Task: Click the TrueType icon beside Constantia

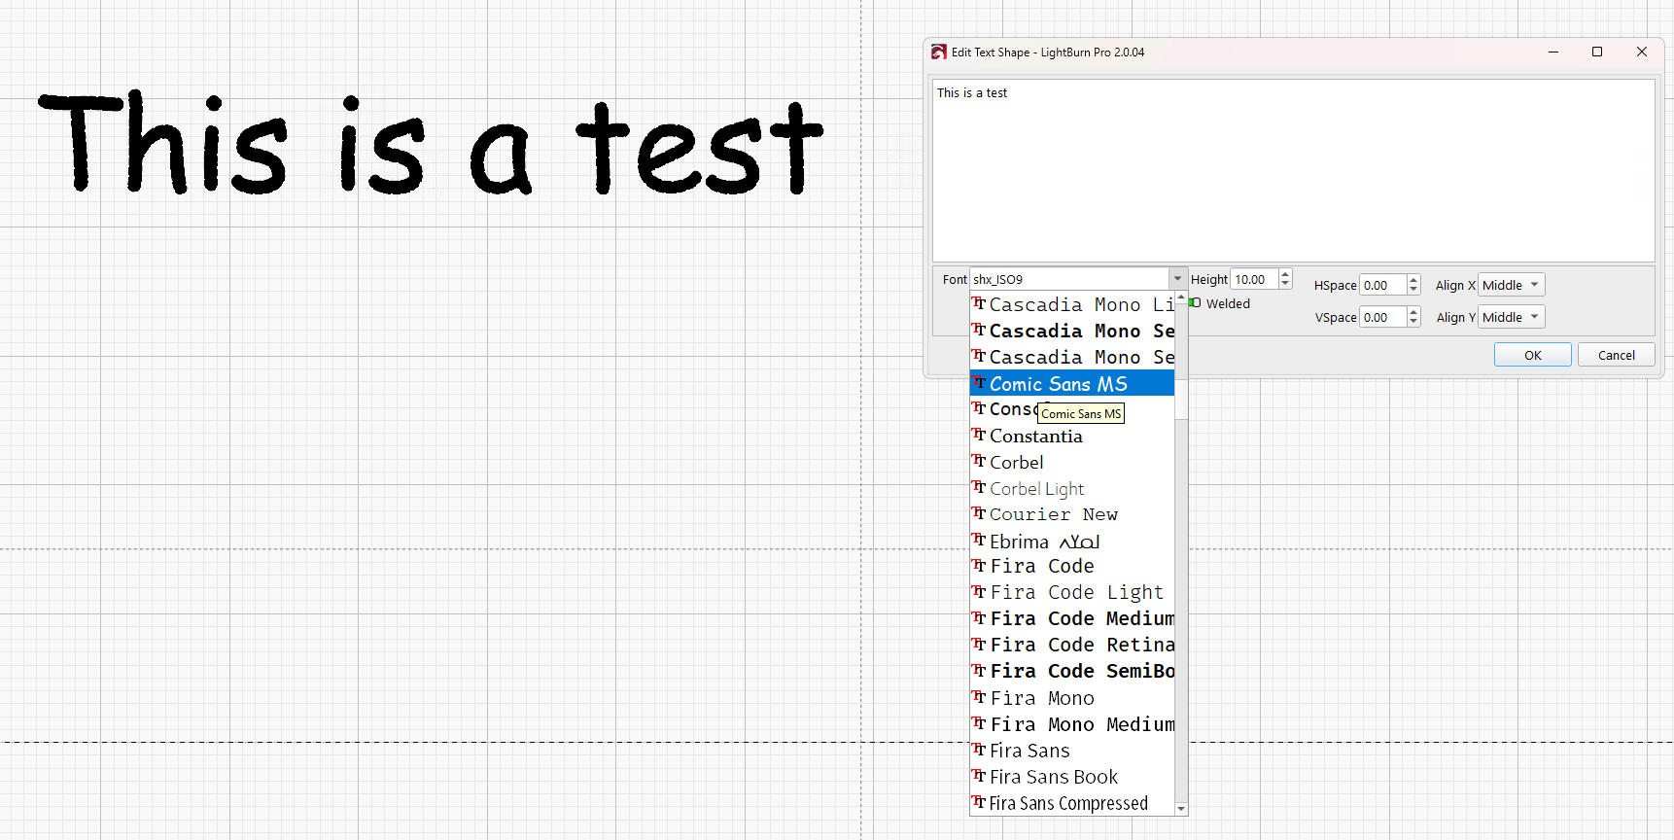Action: click(x=979, y=436)
